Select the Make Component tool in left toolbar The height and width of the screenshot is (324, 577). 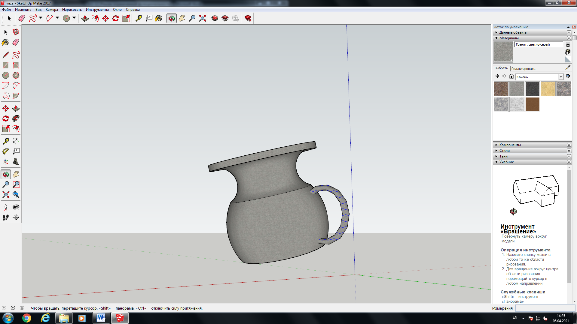pyautogui.click(x=16, y=32)
